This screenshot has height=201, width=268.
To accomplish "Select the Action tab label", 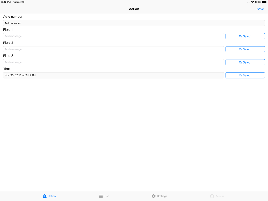I will coord(52,196).
